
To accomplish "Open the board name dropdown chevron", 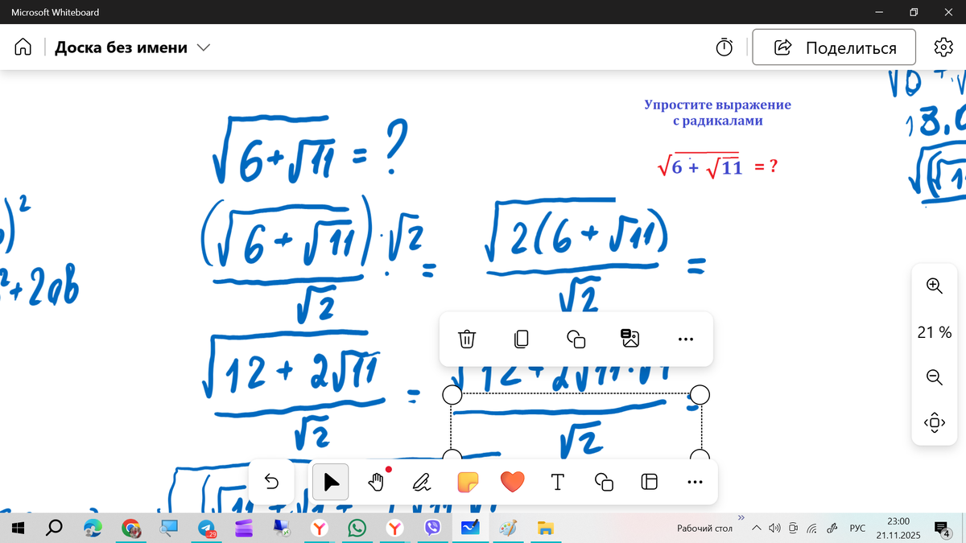I will (204, 47).
